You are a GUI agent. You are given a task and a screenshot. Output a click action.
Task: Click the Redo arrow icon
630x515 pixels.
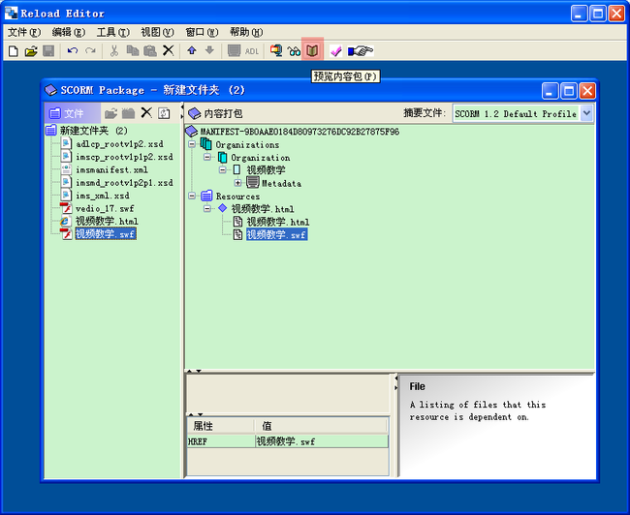[91, 51]
